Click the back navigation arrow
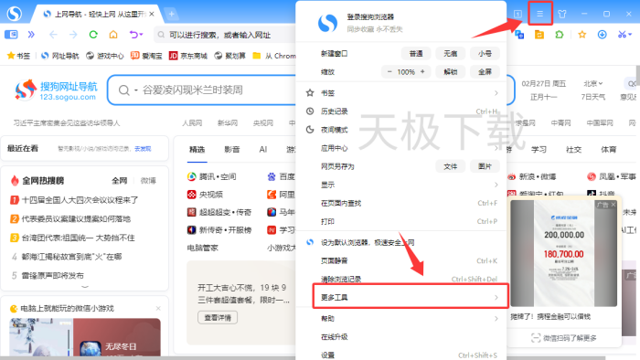This screenshot has width=640, height=360. pyautogui.click(x=53, y=35)
